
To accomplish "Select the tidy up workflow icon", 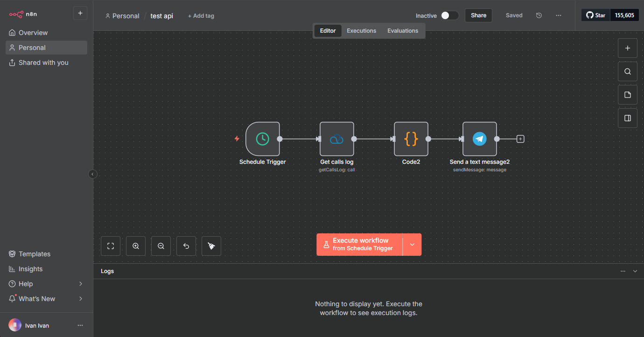I will [211, 246].
